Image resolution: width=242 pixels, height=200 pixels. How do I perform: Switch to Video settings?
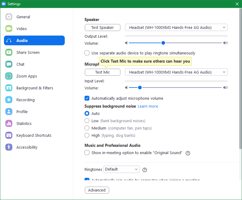coord(34,29)
